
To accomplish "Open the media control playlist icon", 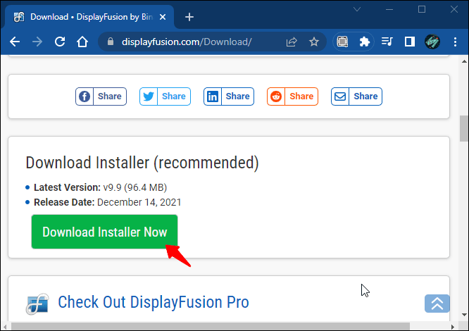I will point(387,42).
